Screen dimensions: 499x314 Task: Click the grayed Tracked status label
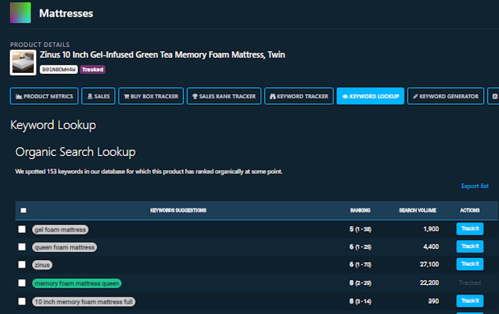click(470, 282)
